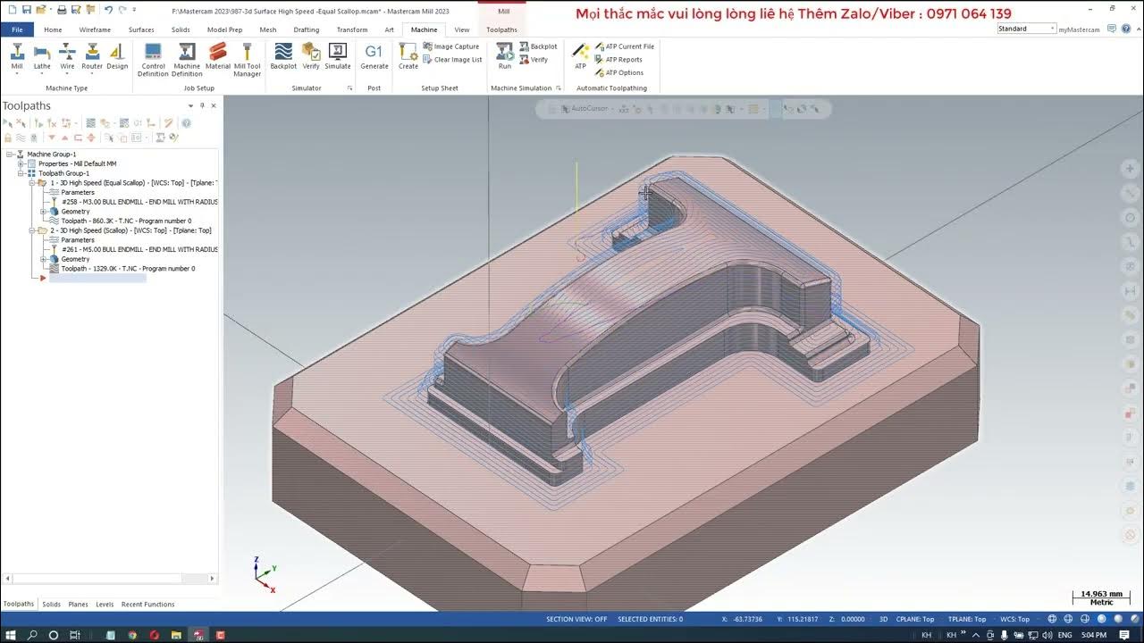Select the Lathe machine type icon
The image size is (1144, 643).
[x=42, y=56]
